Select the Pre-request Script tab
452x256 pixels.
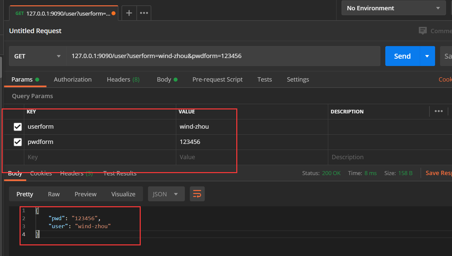217,80
